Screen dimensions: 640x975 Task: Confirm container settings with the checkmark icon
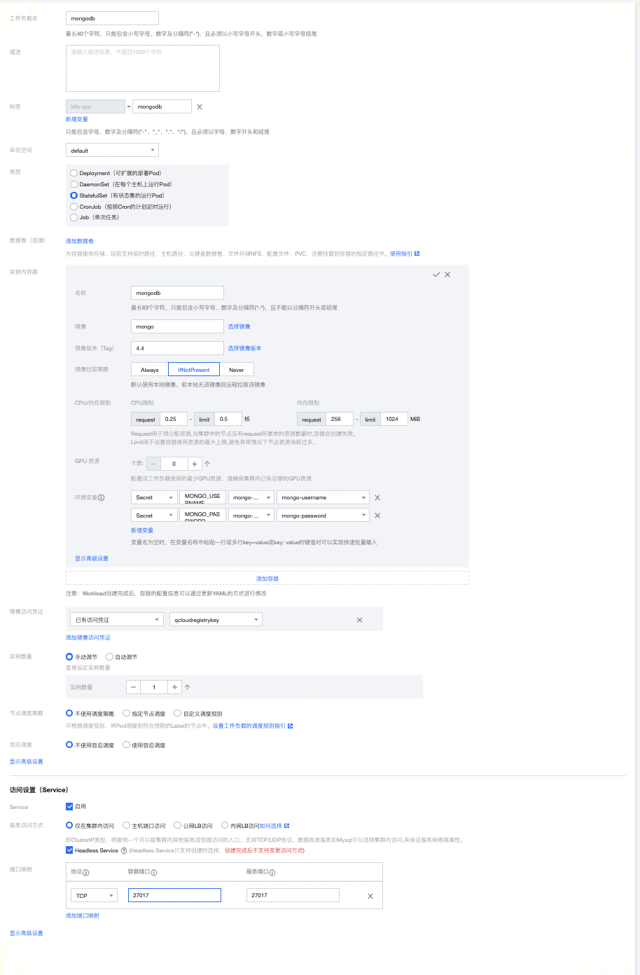[436, 275]
